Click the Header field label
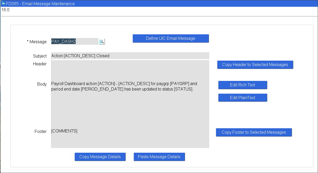 [40, 64]
